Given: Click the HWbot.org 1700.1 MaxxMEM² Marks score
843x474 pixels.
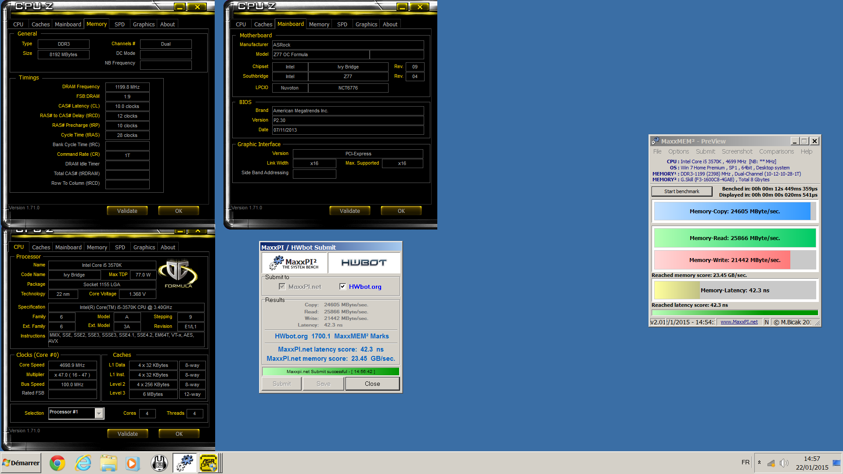Looking at the screenshot, I should (331, 336).
